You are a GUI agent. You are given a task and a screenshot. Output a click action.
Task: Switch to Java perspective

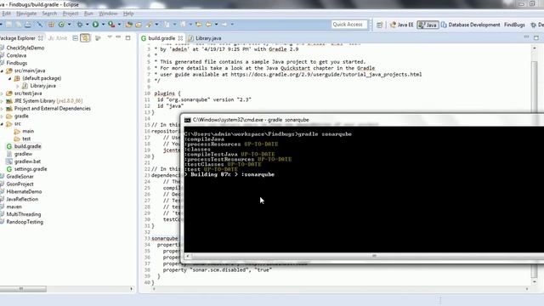(x=428, y=25)
